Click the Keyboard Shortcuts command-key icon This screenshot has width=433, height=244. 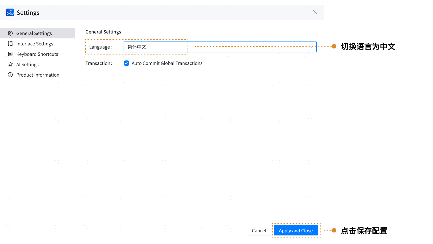(x=10, y=54)
